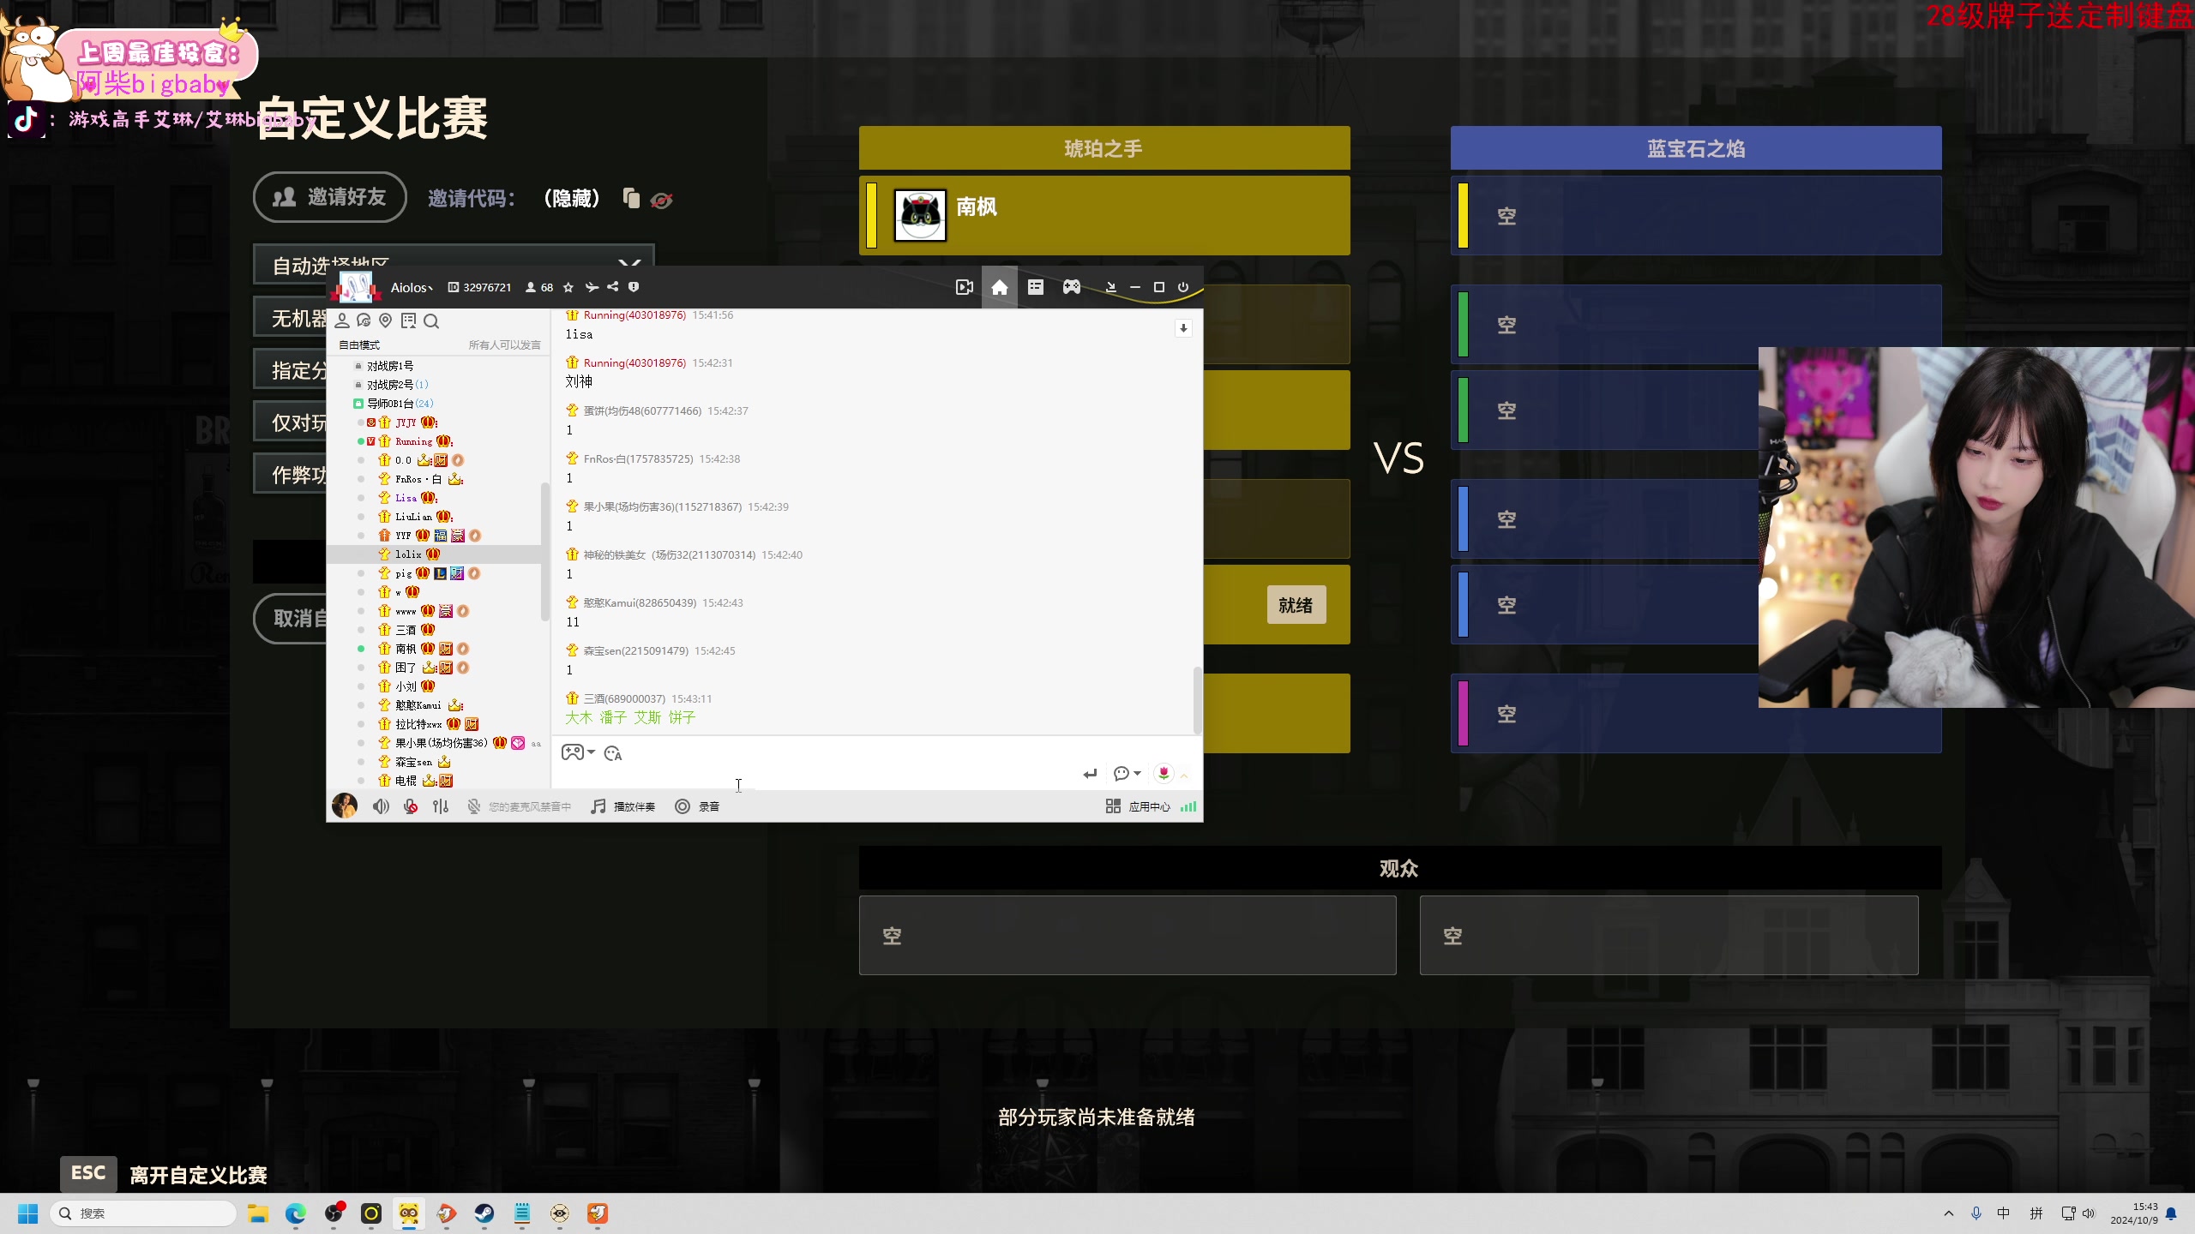Click the user avatar in YY bottom bar

click(x=345, y=806)
